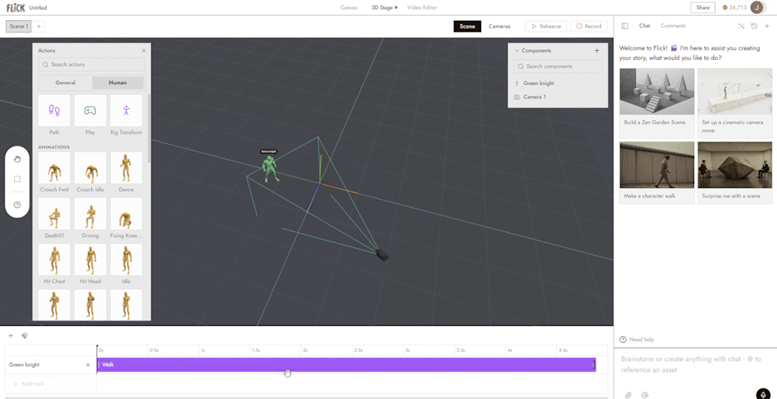
Task: Click the Record button
Action: [589, 27]
